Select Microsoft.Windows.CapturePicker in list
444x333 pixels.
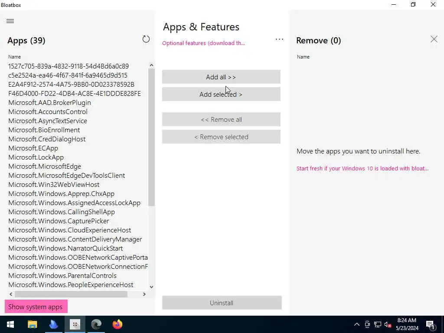pos(59,221)
